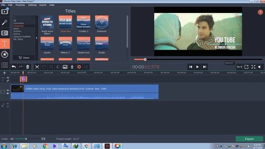The image size is (265, 149).
Task: Select the Basic titles category
Action: [x=16, y=29]
